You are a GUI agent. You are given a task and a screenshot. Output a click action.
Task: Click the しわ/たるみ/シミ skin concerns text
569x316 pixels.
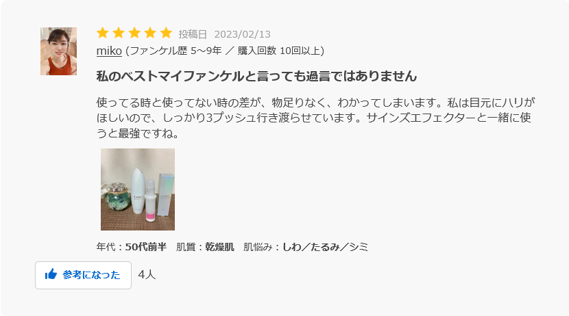pyautogui.click(x=325, y=247)
